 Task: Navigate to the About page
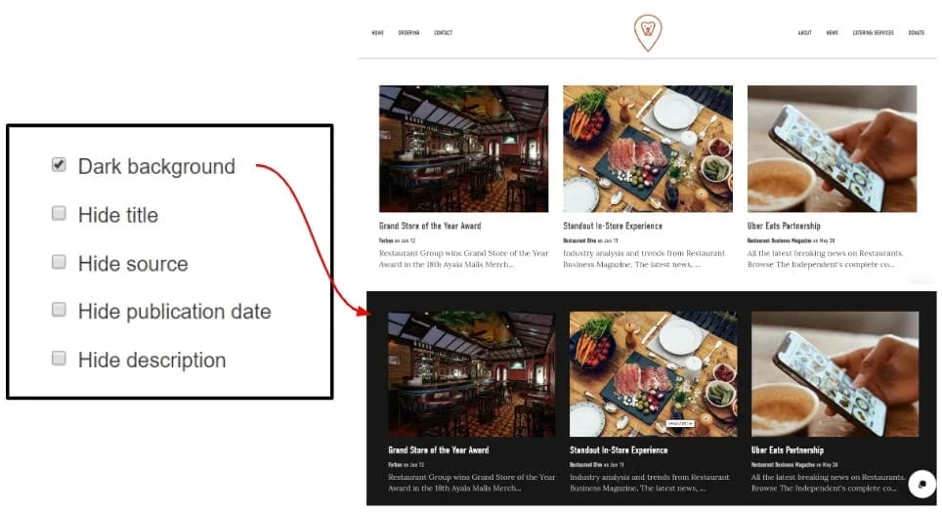coord(804,33)
